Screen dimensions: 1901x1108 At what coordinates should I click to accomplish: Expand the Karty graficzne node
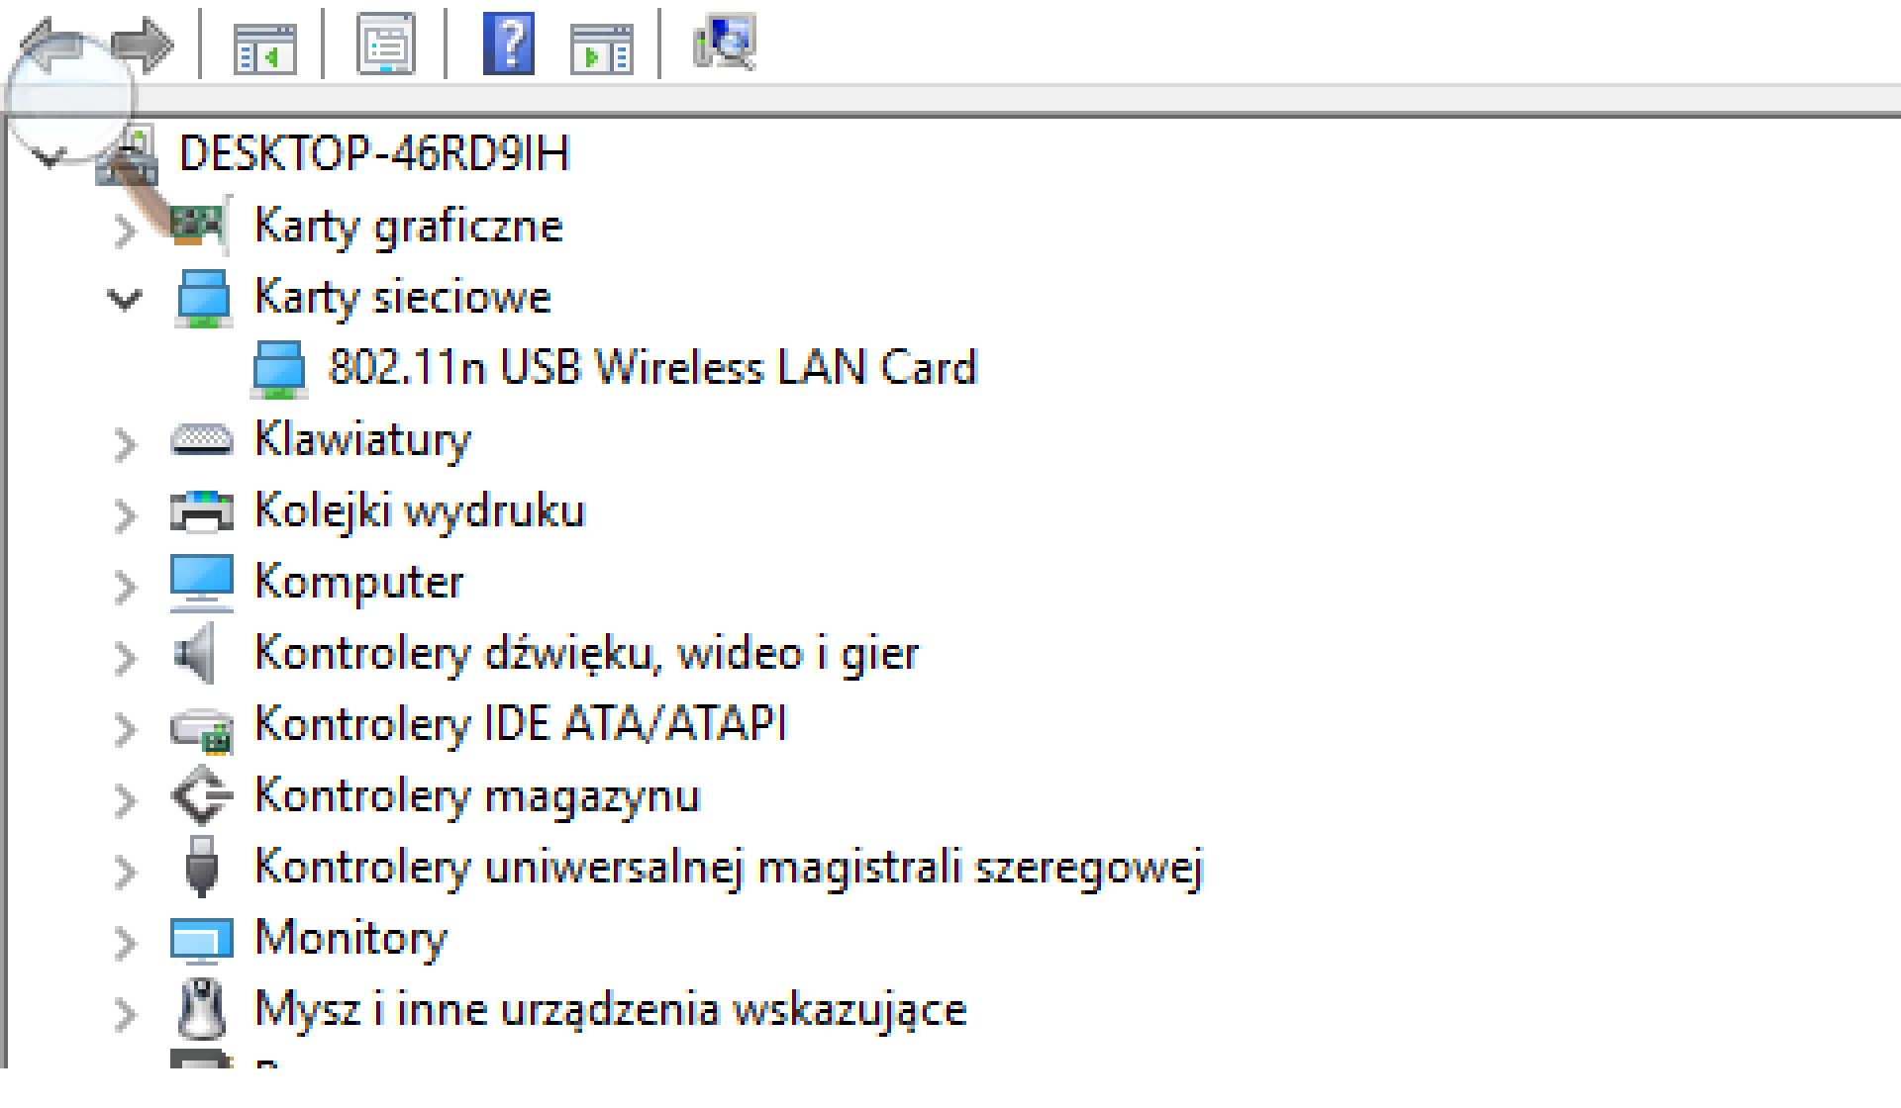pyautogui.click(x=125, y=230)
